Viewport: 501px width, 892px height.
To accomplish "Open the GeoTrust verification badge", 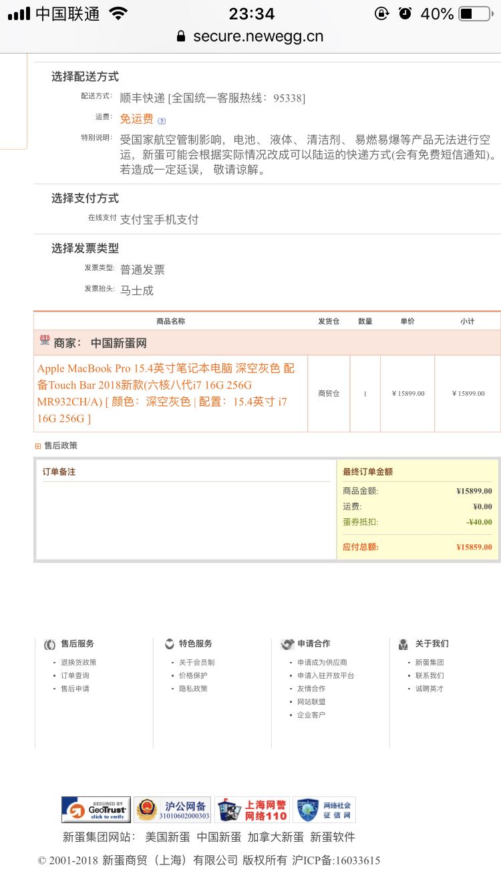I will 96,810.
